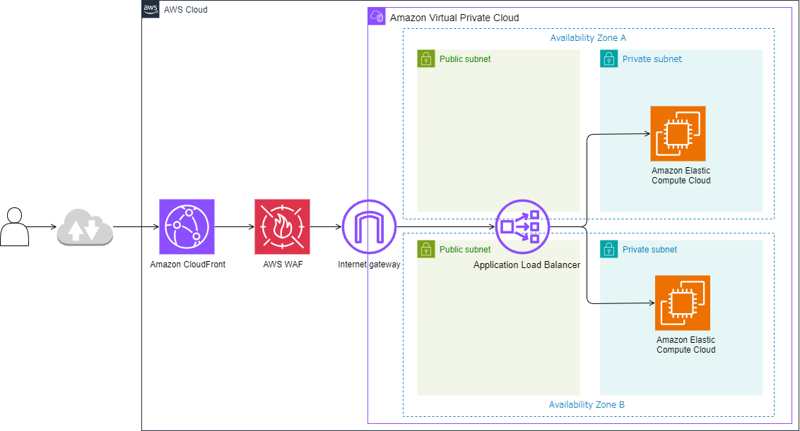The width and height of the screenshot is (800, 431).
Task: Click 'Amazon Elastic Compute Cloud' caption in Zone B
Action: pos(686,345)
